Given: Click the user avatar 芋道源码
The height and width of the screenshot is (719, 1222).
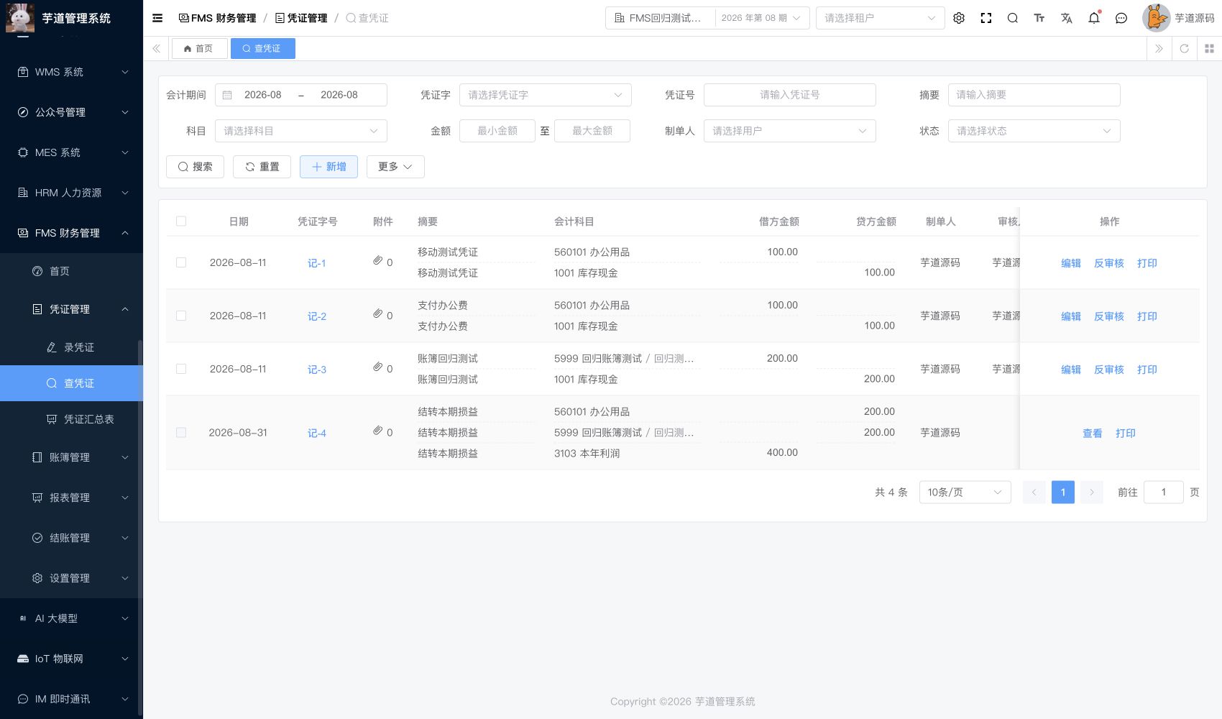Looking at the screenshot, I should tap(1156, 18).
